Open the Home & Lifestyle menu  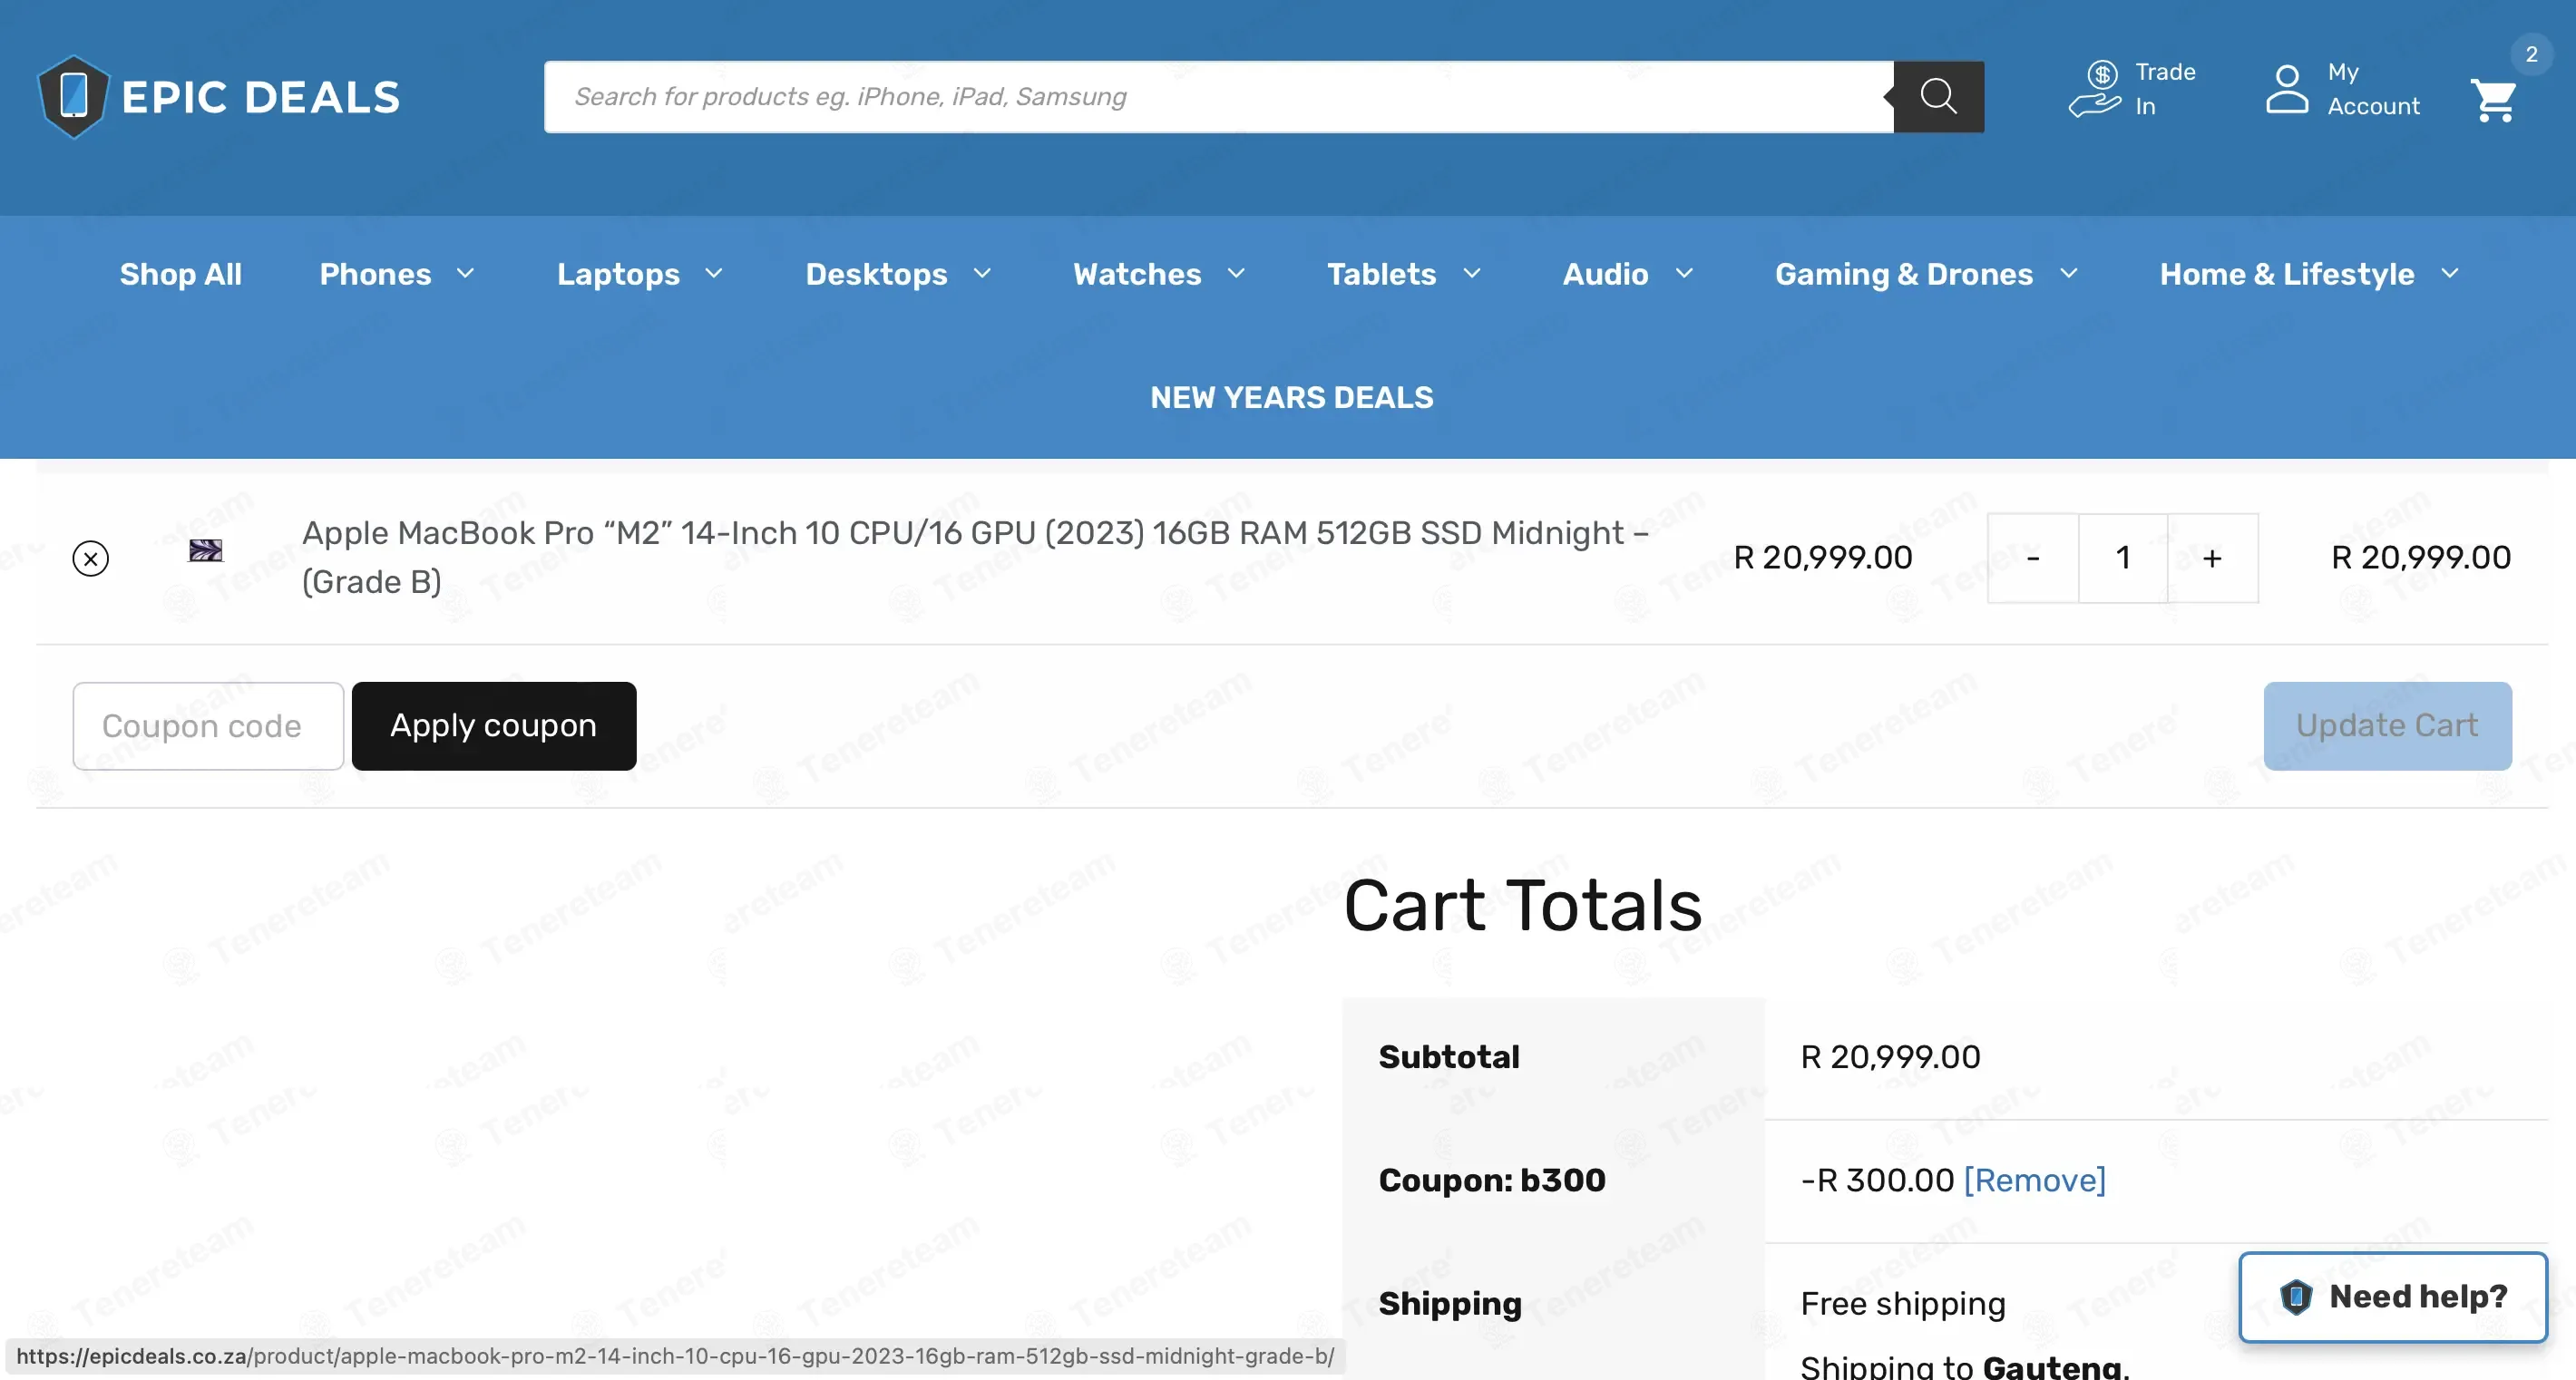click(x=2287, y=274)
